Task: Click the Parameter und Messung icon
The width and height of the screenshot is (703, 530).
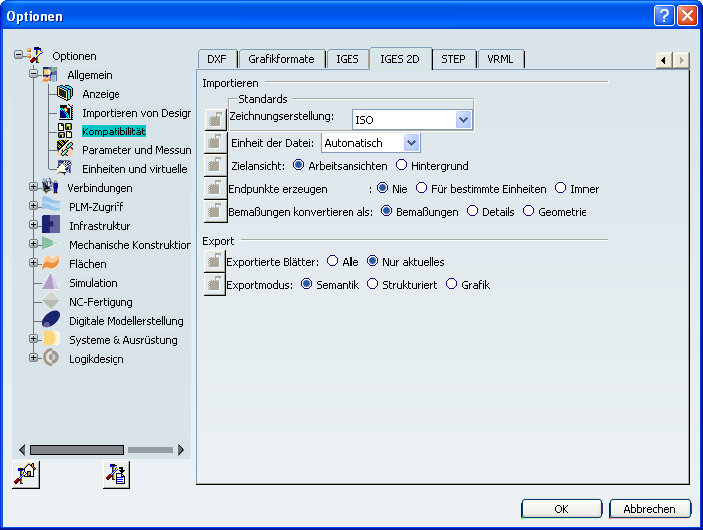Action: [65, 150]
